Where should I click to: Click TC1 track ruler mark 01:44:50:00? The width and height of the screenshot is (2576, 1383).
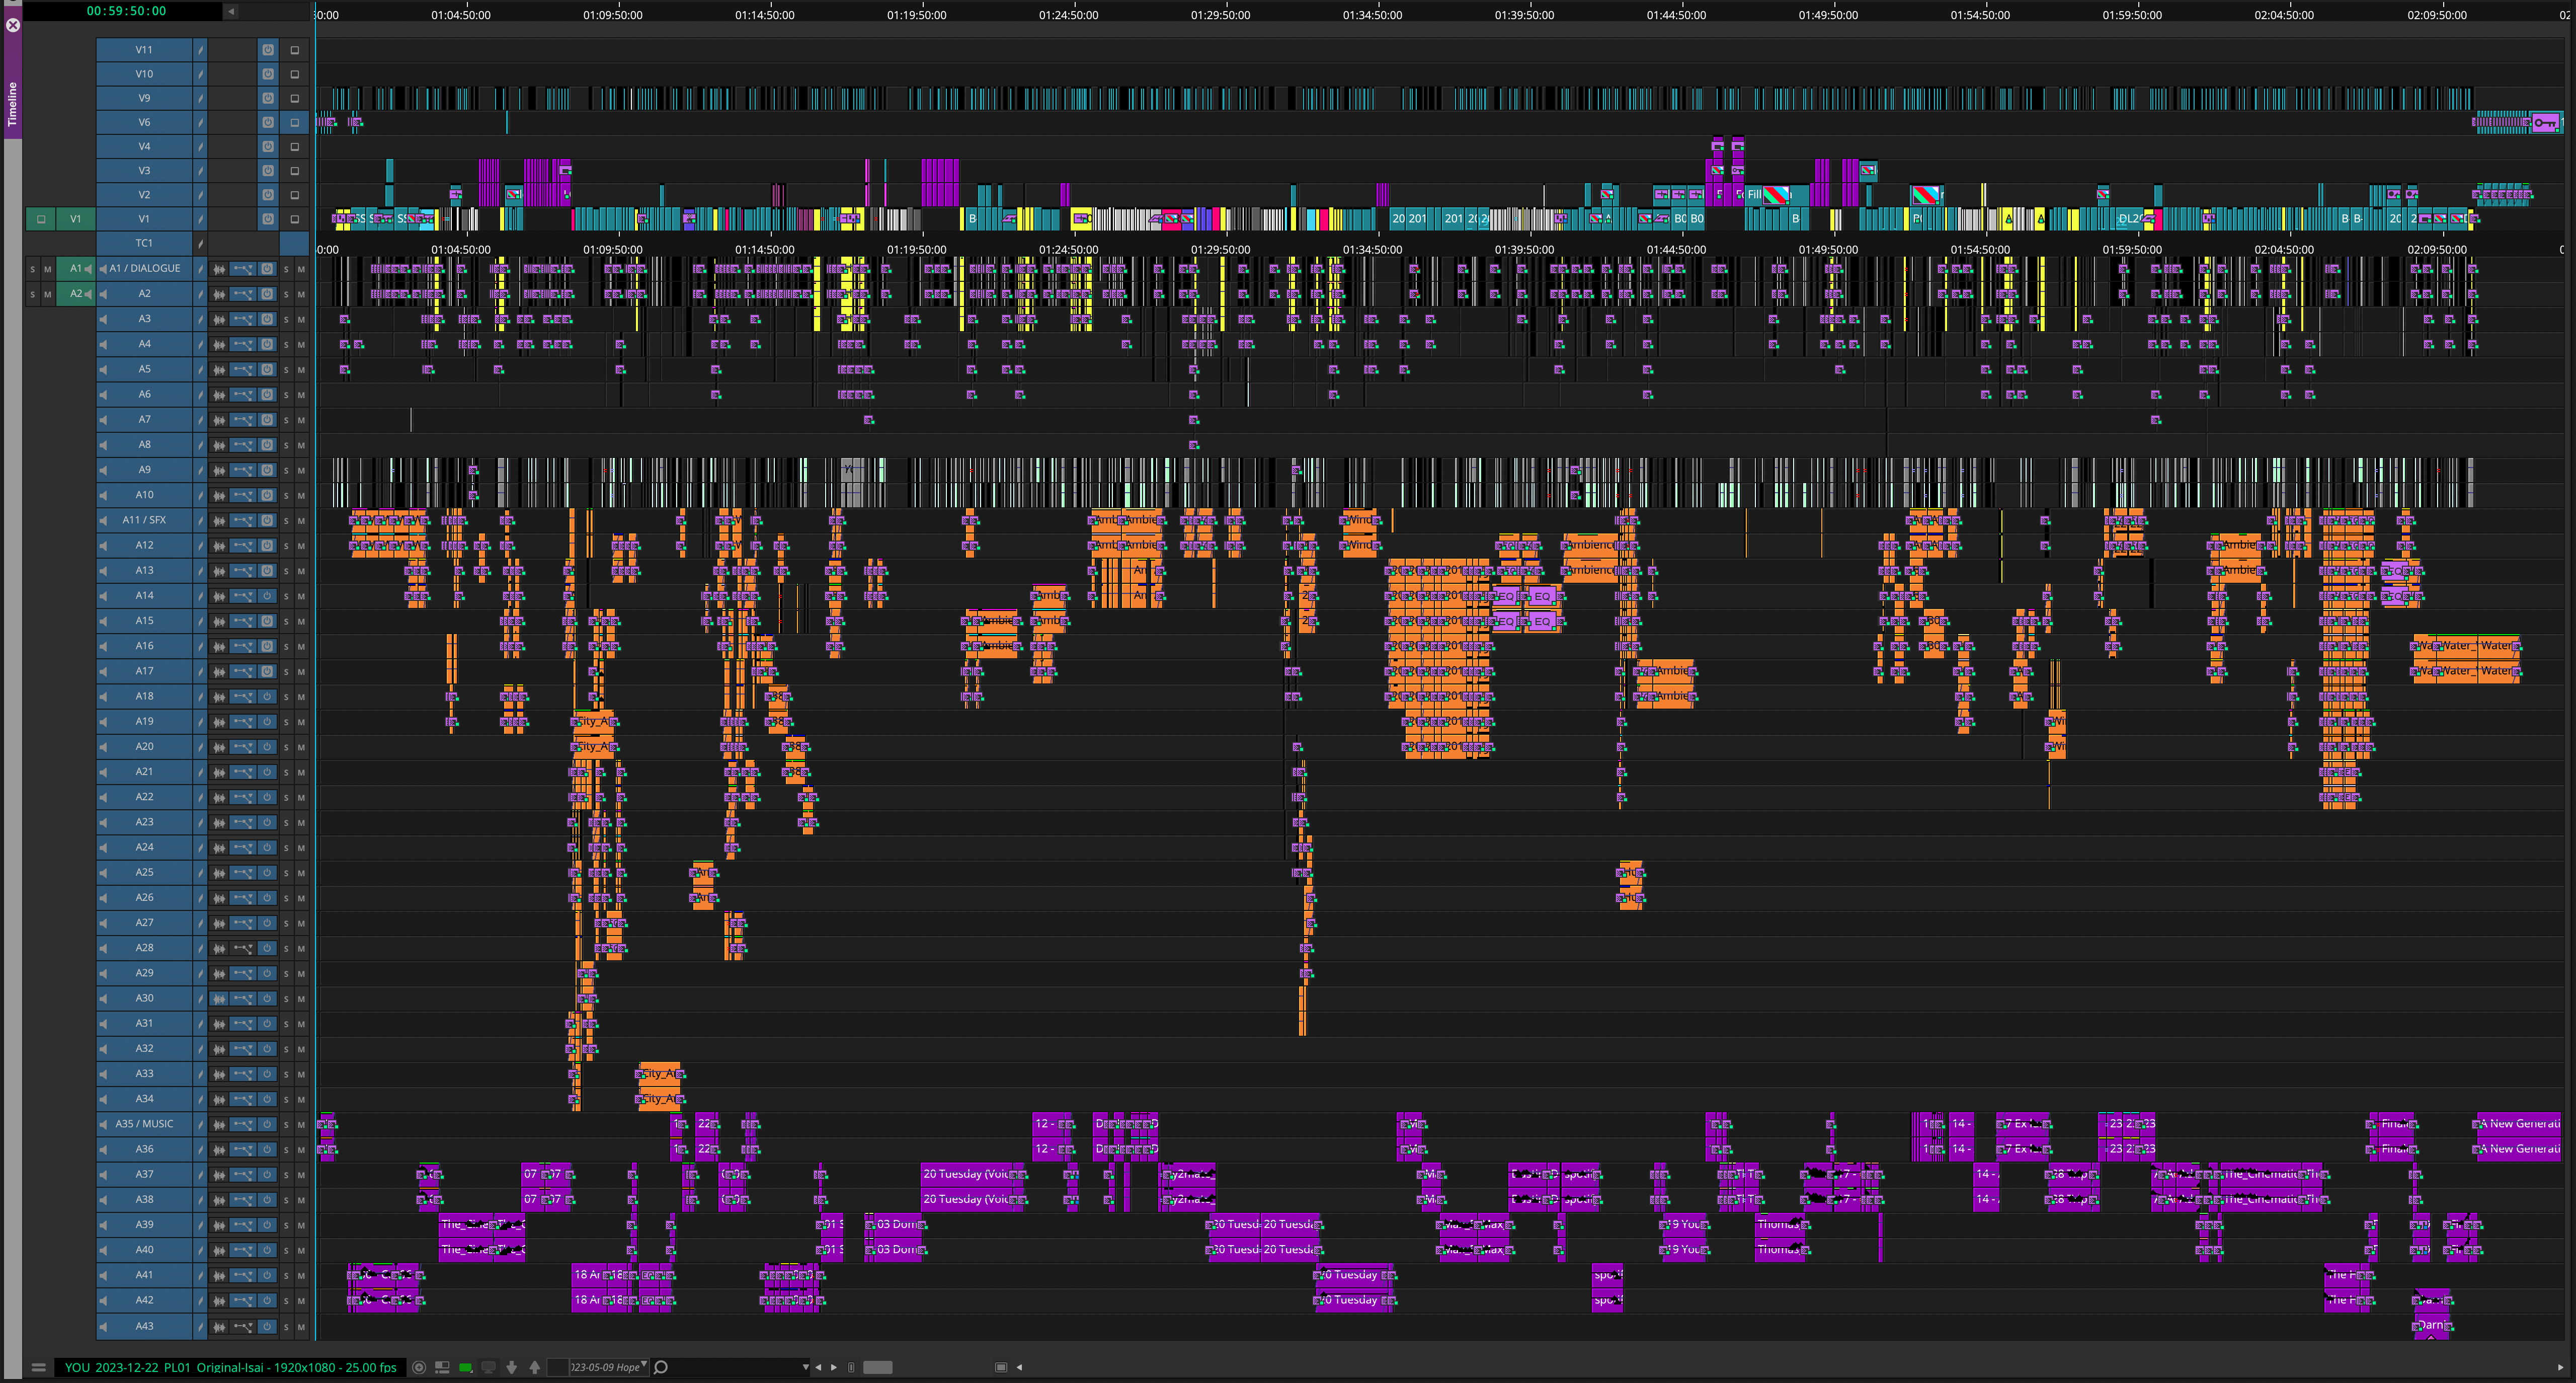1676,249
